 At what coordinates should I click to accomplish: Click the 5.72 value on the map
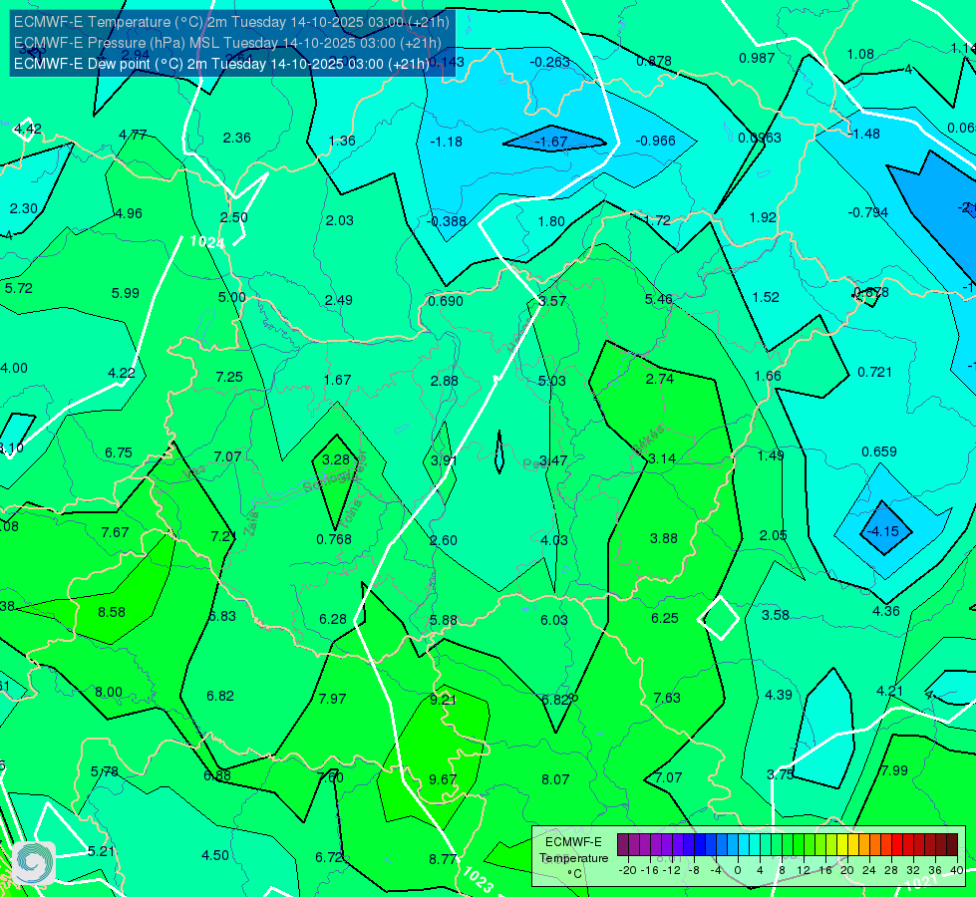(19, 289)
